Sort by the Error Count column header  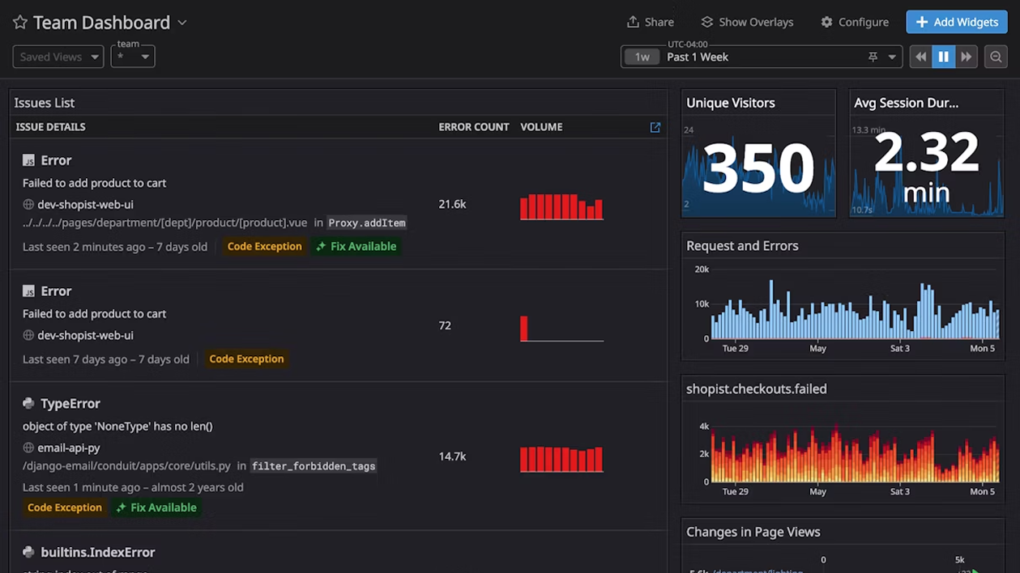tap(473, 127)
